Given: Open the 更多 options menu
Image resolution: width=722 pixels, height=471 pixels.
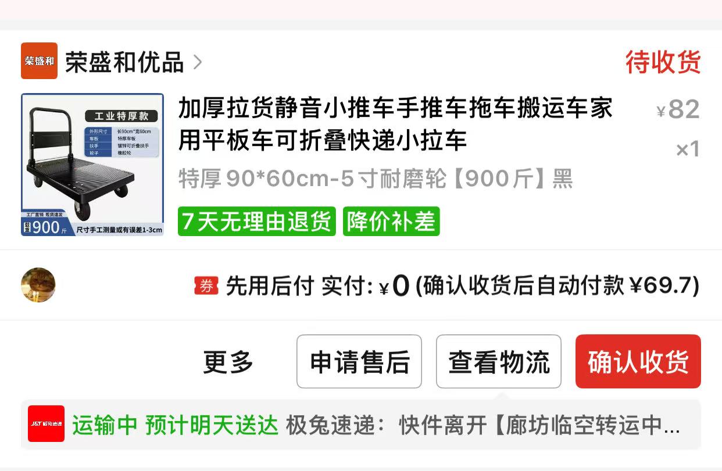Looking at the screenshot, I should pos(228,362).
